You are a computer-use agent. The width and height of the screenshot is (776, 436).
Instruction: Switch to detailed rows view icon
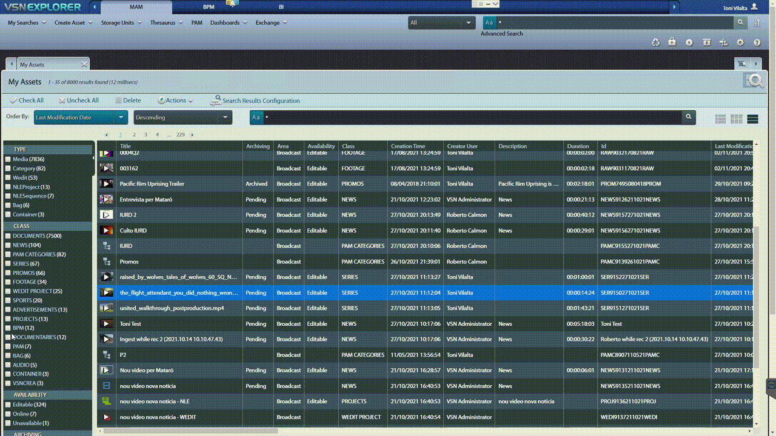click(x=753, y=119)
